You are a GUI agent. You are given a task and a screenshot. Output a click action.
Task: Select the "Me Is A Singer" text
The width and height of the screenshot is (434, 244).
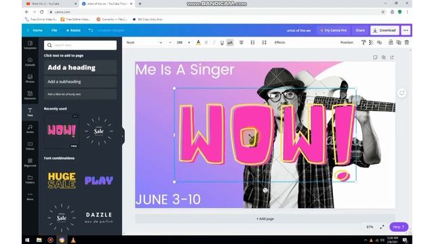185,69
